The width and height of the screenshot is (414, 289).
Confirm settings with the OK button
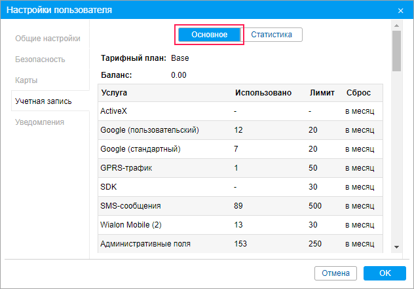point(385,273)
